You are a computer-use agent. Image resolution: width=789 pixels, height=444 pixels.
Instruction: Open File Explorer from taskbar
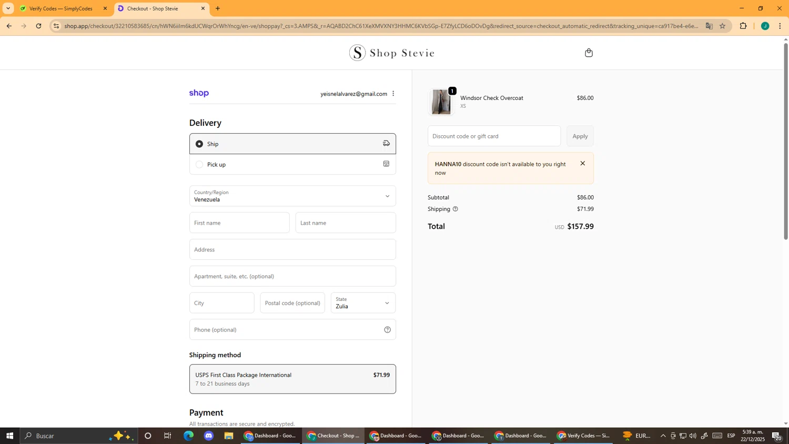(x=229, y=436)
